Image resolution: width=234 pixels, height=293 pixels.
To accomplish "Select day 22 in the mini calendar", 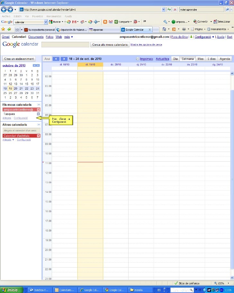I will (x=27, y=89).
